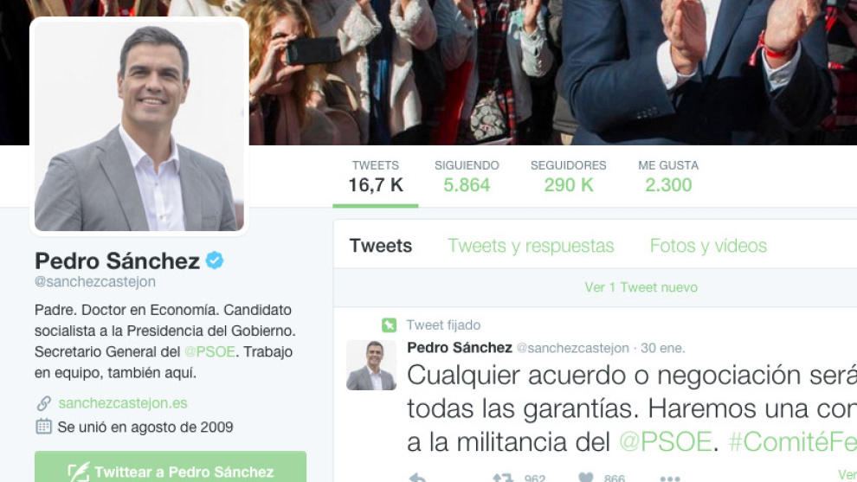The width and height of the screenshot is (857, 482).
Task: Click the blue verified badge
Action: pyautogui.click(x=215, y=260)
